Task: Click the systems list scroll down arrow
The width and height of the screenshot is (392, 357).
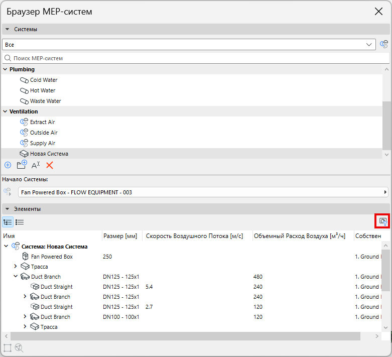Action: [x=386, y=155]
